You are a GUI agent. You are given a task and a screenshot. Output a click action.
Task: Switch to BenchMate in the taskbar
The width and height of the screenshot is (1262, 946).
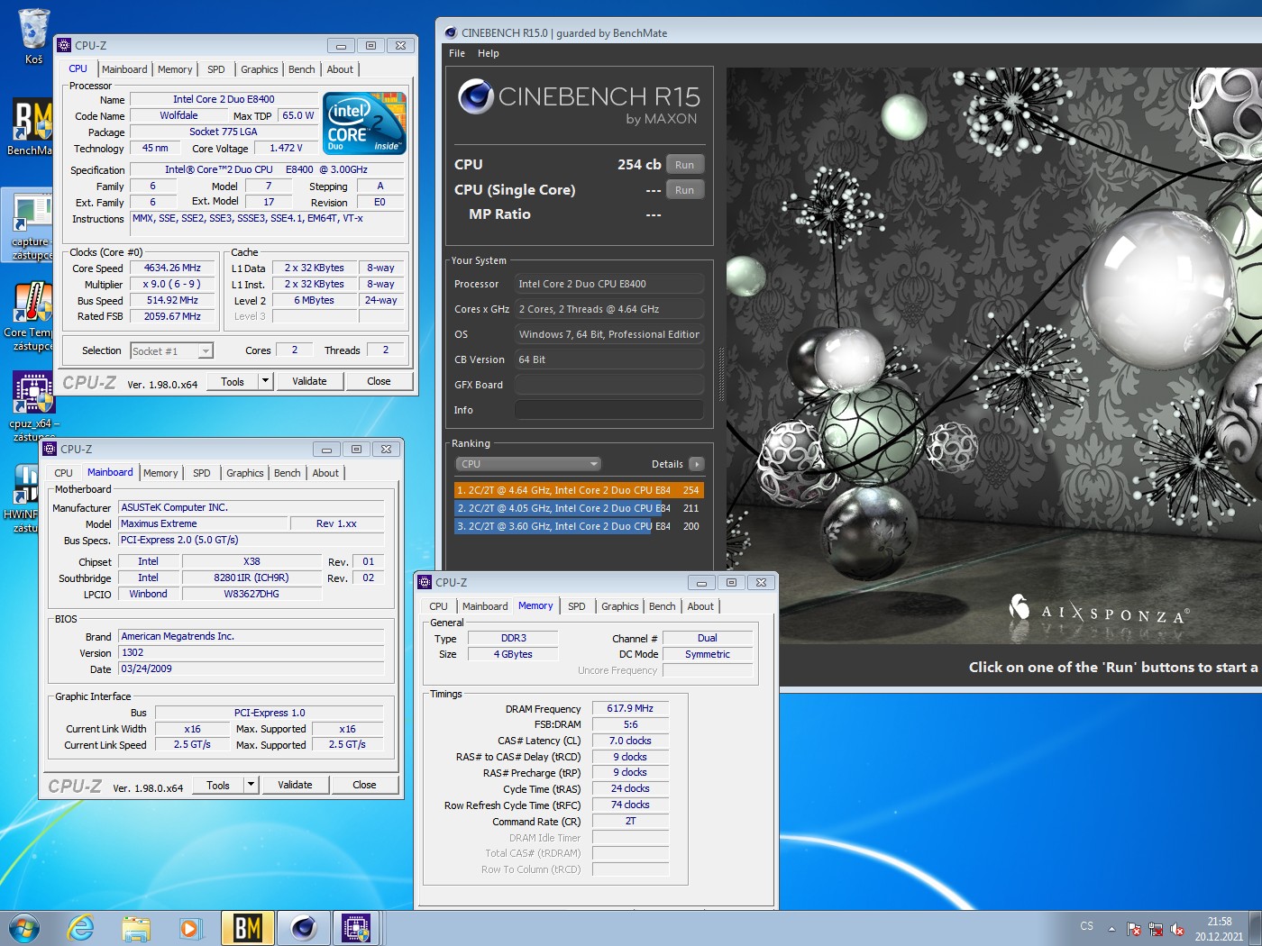248,928
